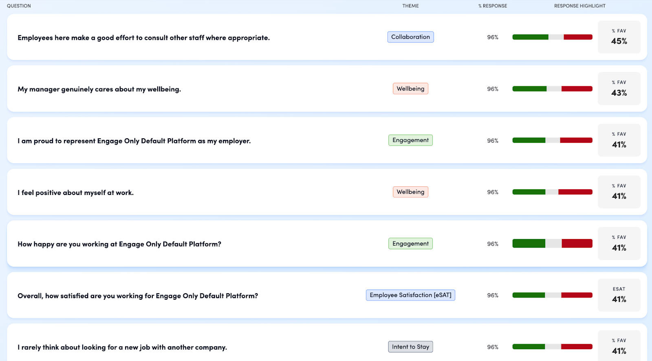The height and width of the screenshot is (361, 652).
Task: Select the Intent to Stay theme tag
Action: tap(410, 347)
